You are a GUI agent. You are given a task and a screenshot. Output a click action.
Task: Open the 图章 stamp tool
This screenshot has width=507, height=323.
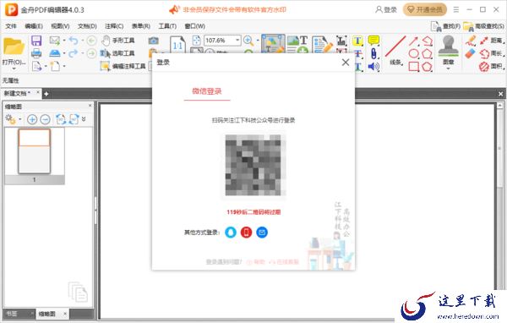[448, 49]
